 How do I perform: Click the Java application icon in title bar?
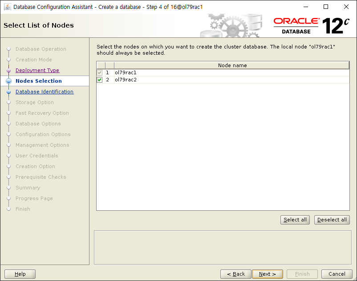tap(7, 7)
